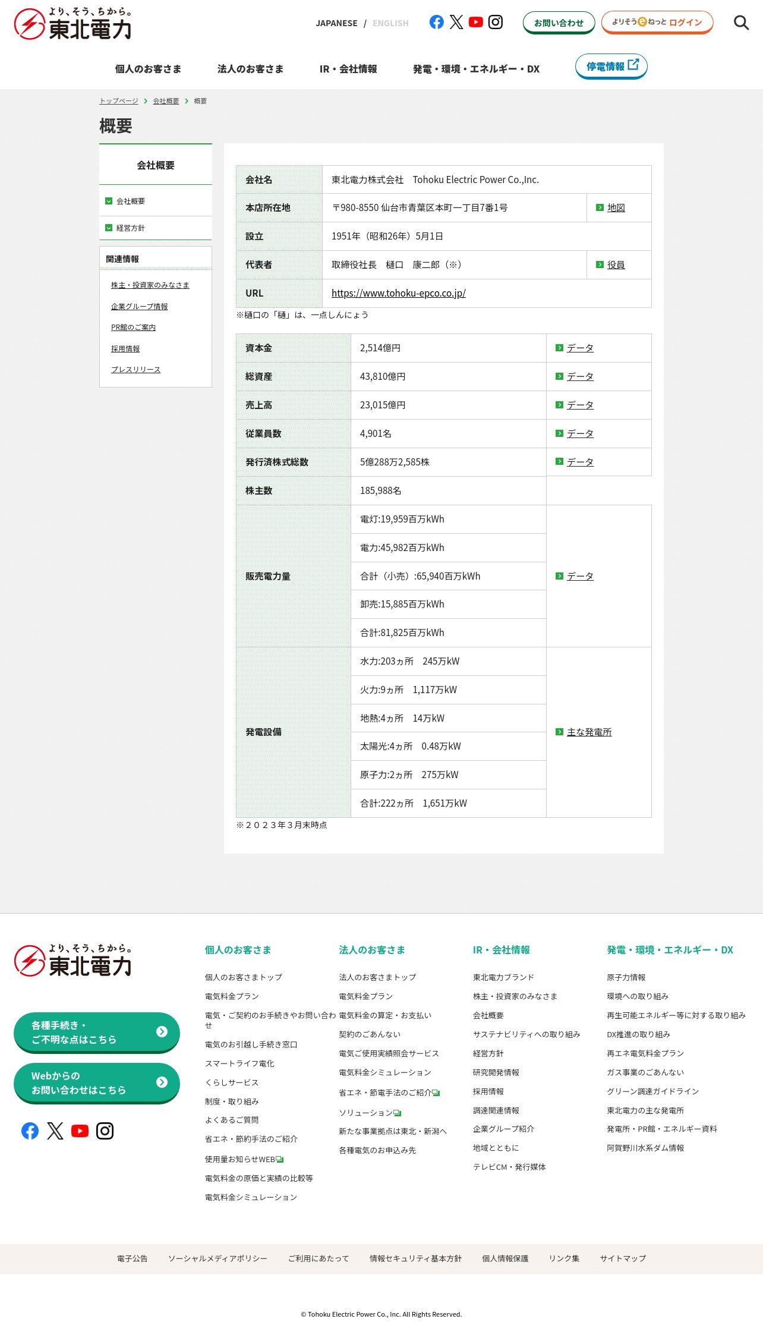
Task: Open サイトマップ in bottom bar
Action: pos(623,1258)
